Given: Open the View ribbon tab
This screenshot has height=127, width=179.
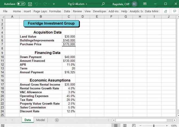Looking at the screenshot, I should [x=88, y=11].
